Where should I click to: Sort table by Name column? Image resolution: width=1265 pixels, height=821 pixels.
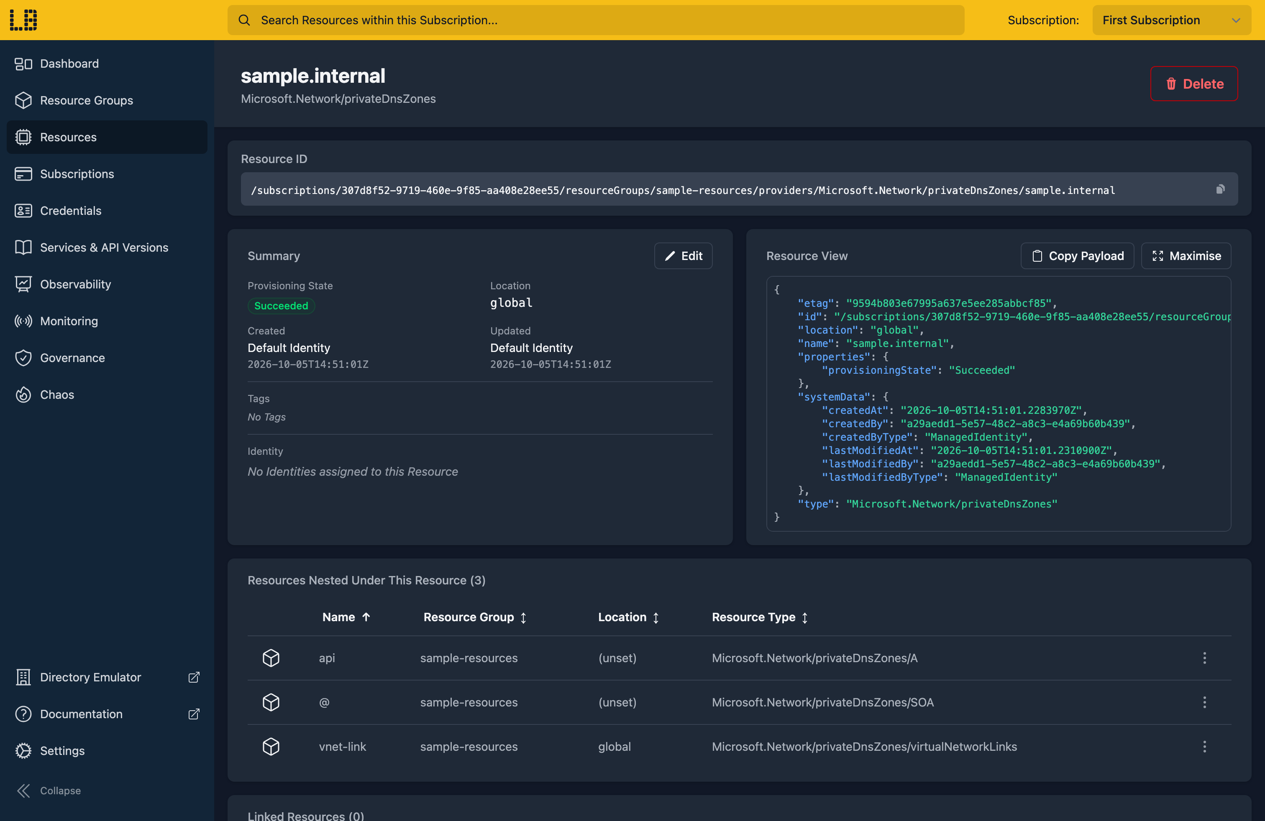346,617
